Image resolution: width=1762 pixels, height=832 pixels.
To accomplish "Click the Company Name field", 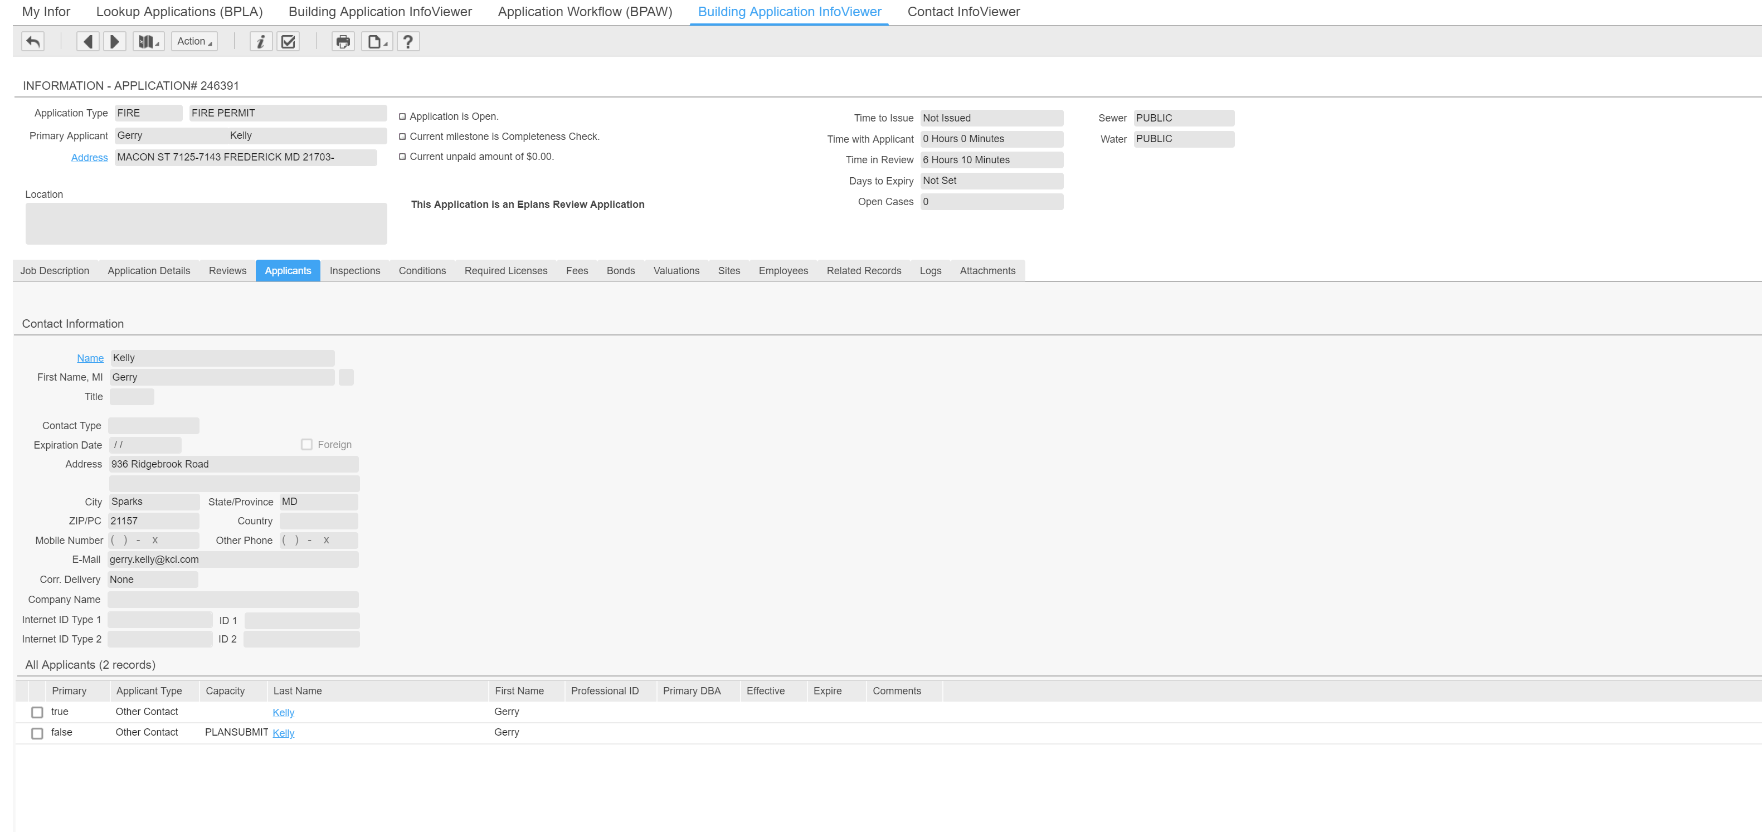I will (x=233, y=600).
